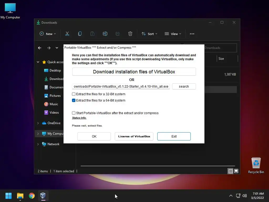The image size is (269, 202).
Task: Open File Explorer from the taskbar
Action: [x=20, y=196]
